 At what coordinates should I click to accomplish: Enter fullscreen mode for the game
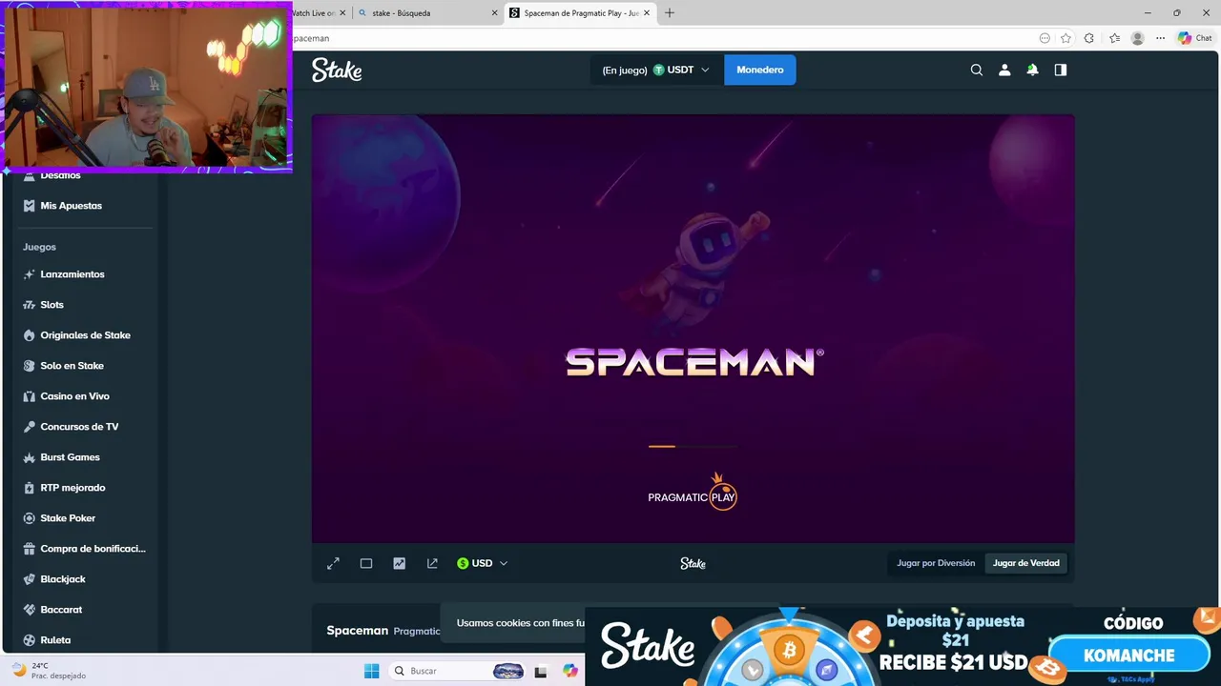pos(333,563)
